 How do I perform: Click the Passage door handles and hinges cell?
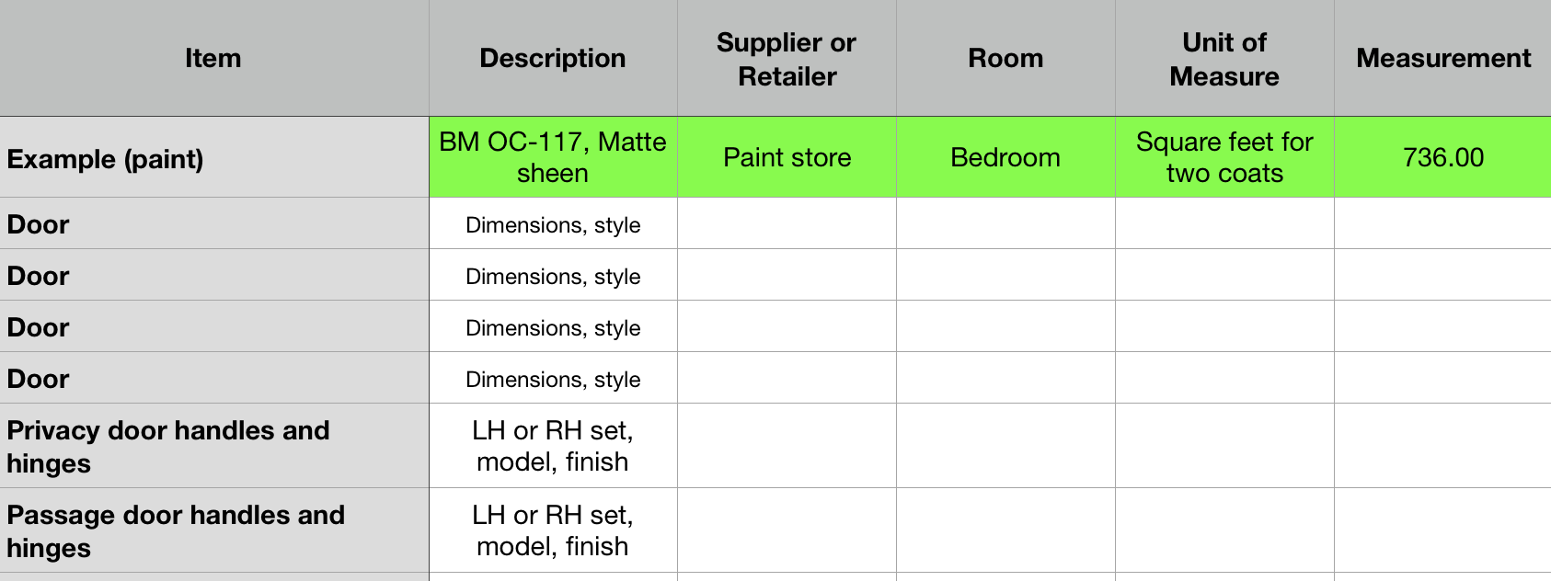(213, 530)
